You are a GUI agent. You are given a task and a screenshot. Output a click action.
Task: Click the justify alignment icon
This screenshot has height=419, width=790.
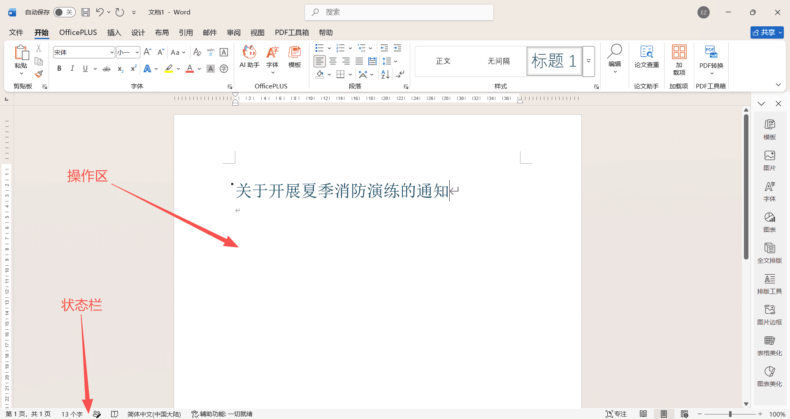(359, 61)
